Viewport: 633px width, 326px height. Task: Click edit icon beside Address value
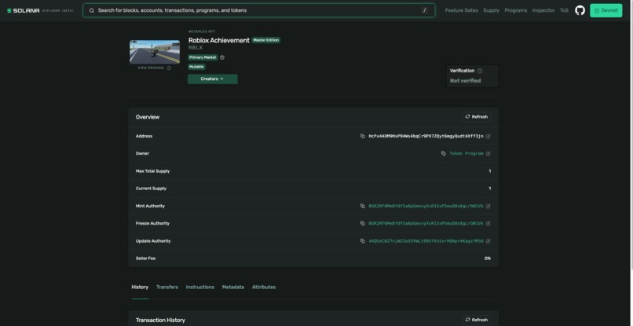[x=488, y=137]
